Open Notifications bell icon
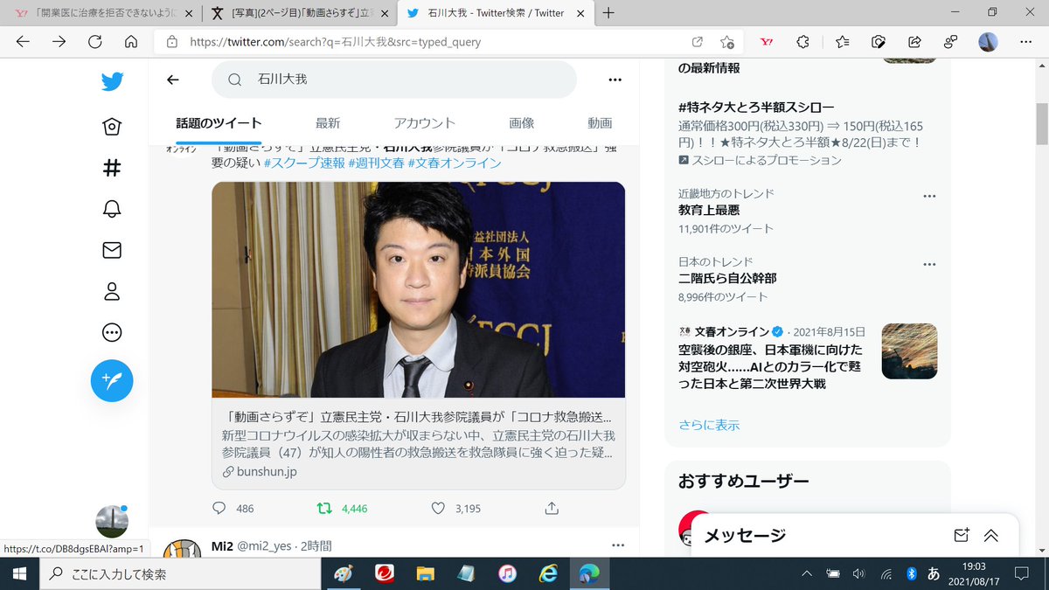Screen dimensions: 1049x590 tap(112, 209)
